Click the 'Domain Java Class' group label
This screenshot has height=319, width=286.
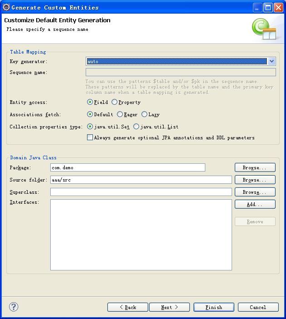pyautogui.click(x=34, y=157)
